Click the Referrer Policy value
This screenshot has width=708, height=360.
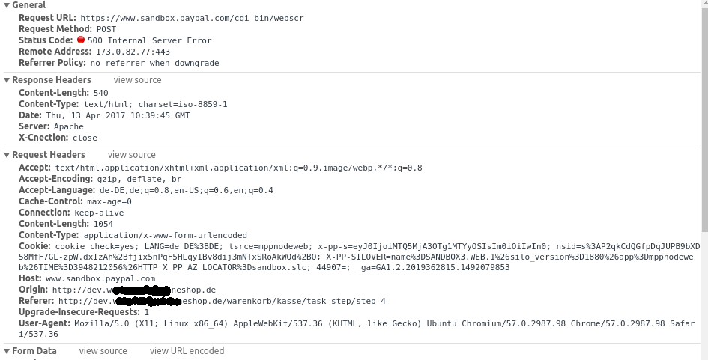154,63
